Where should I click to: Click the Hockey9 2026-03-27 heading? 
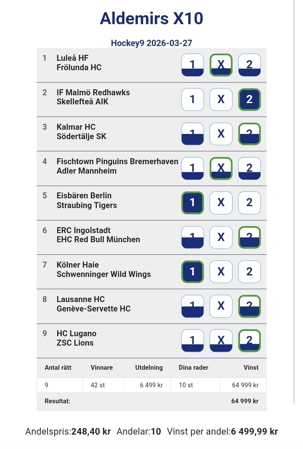151,43
